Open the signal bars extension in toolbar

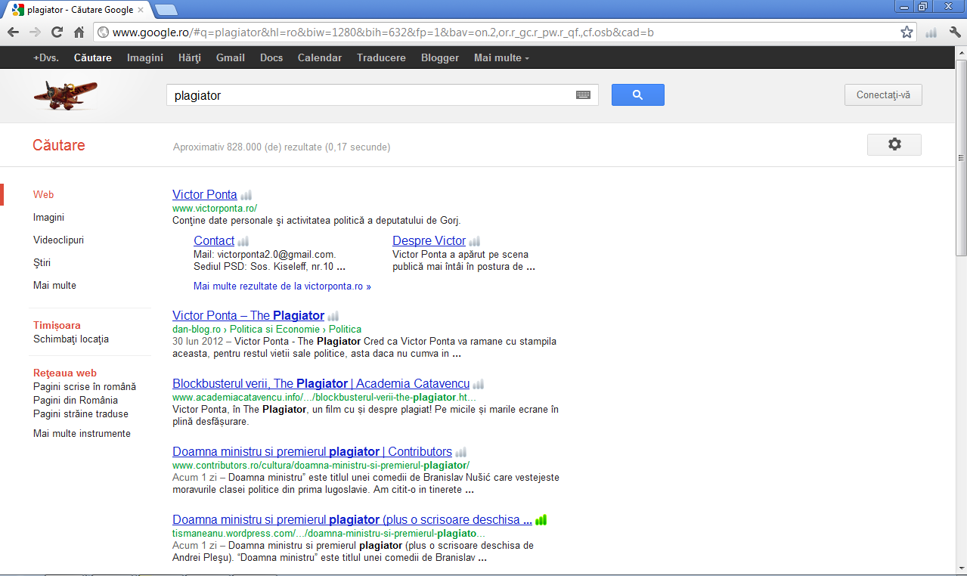[931, 33]
